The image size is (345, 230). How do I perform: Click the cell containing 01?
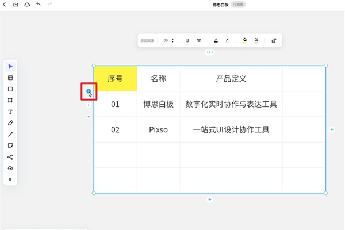click(116, 104)
